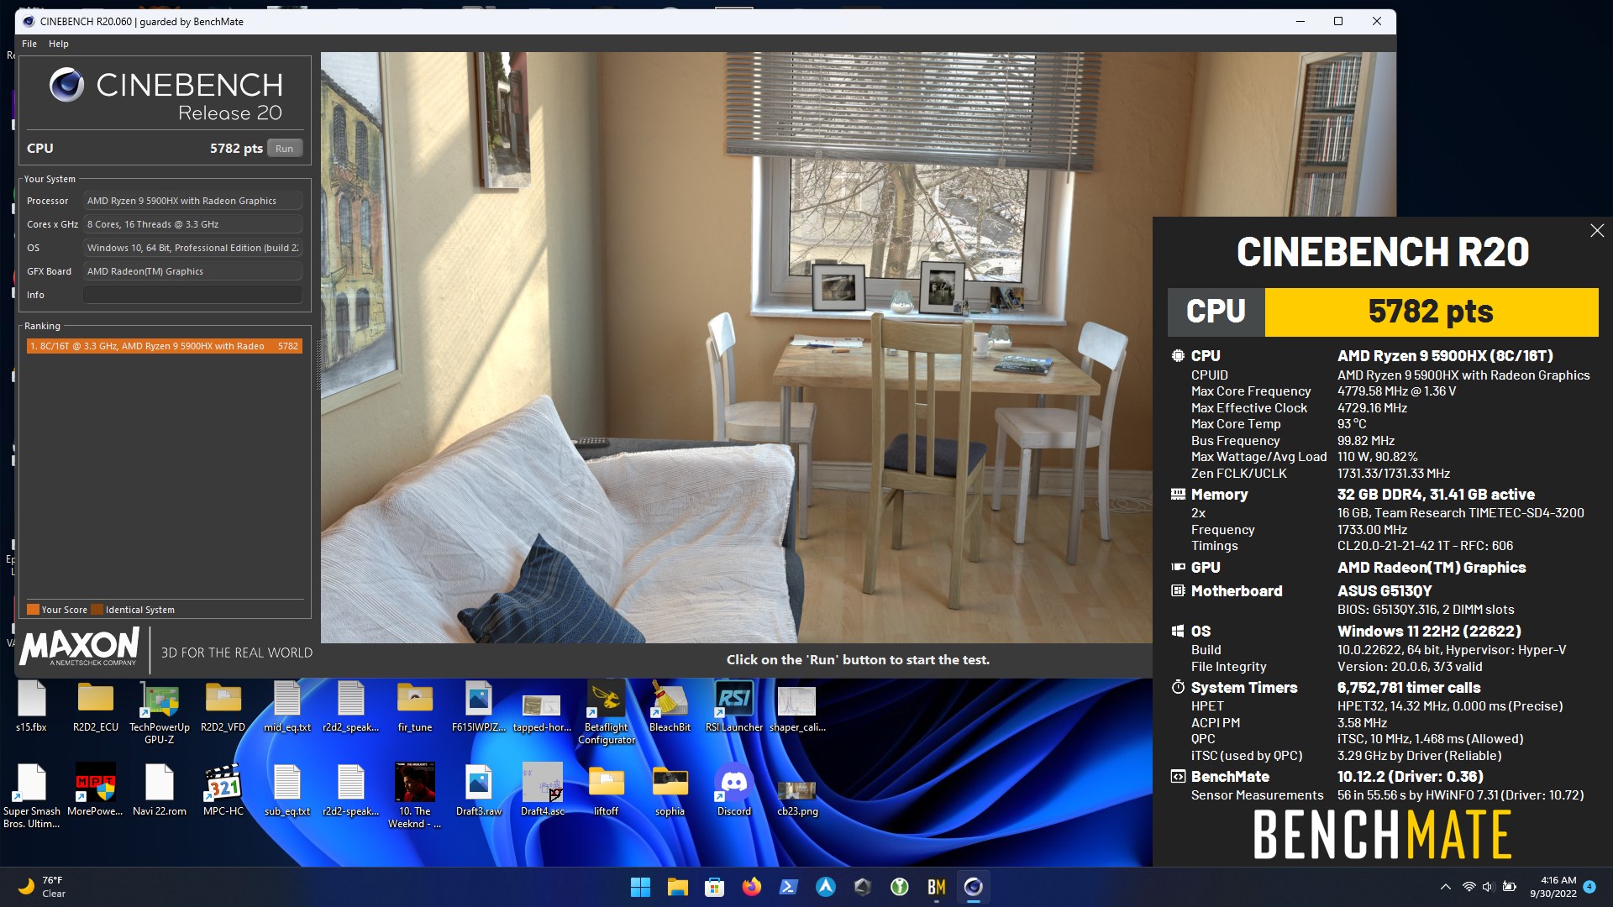The width and height of the screenshot is (1613, 907).
Task: Launch the RSI Launcher shortcut
Action: 734,706
